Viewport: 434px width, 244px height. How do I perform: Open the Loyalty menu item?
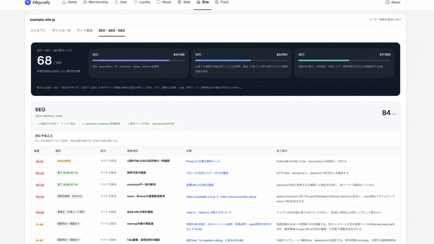(142, 2)
